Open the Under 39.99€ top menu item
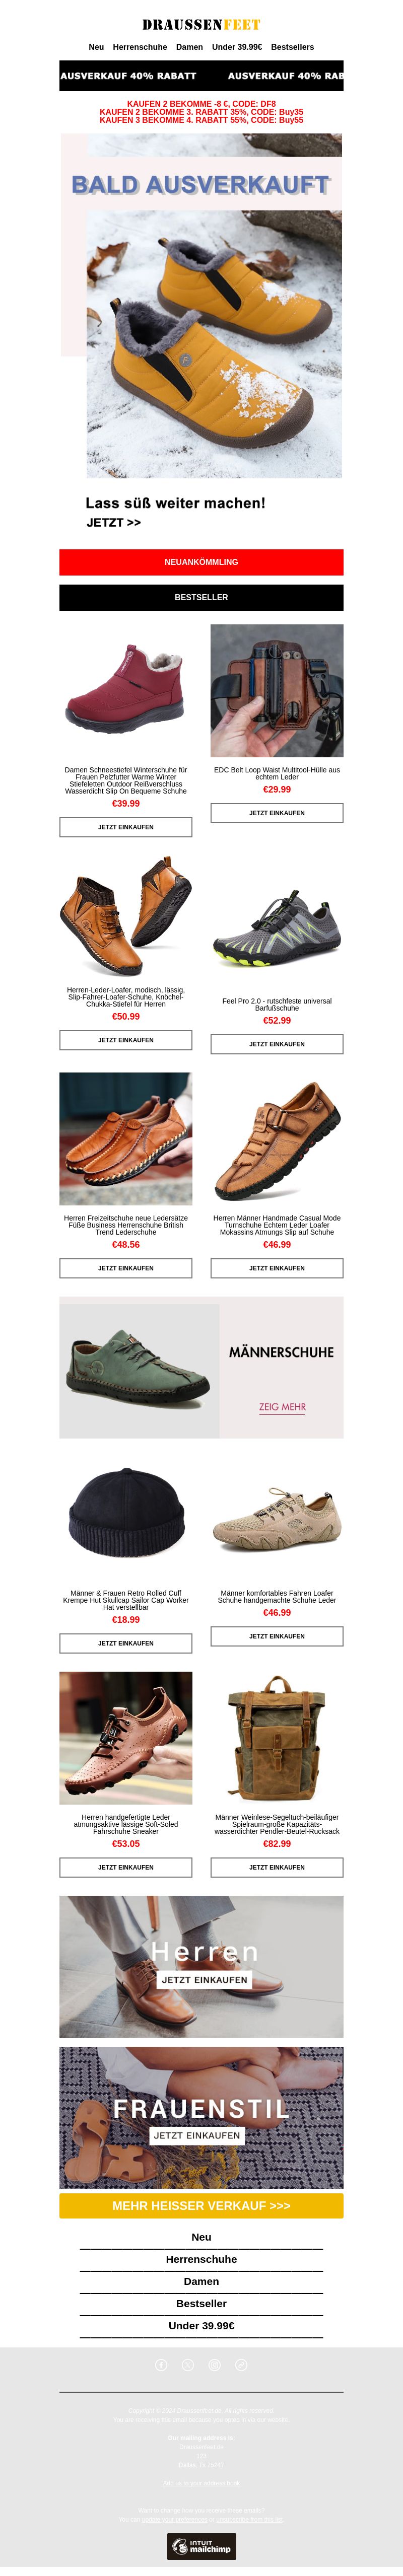The image size is (403, 2576). point(237,47)
